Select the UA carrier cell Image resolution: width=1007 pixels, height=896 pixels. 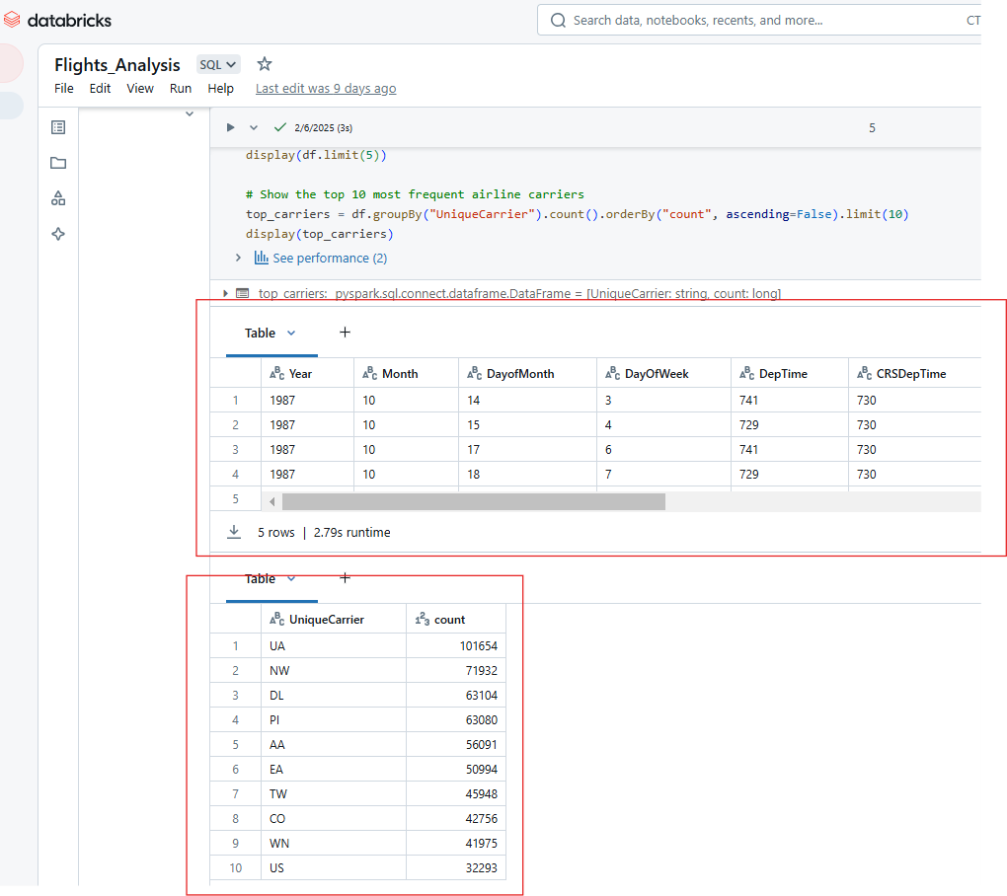point(334,645)
